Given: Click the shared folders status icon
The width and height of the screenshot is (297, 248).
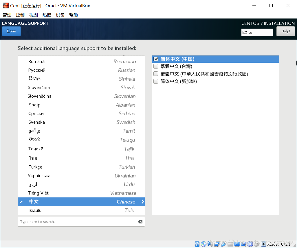Looking at the screenshot, I should click(x=230, y=244).
